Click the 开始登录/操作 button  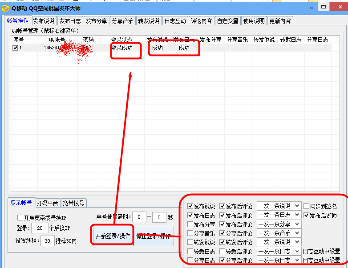[113, 236]
